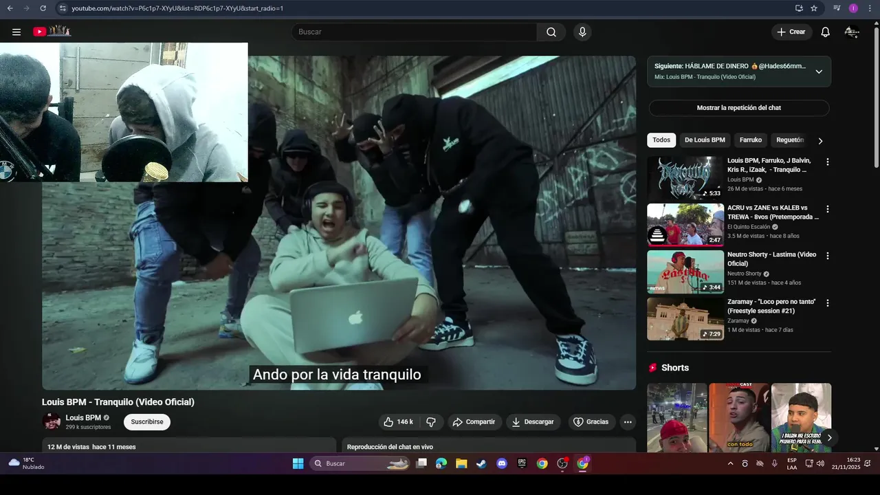Image resolution: width=880 pixels, height=495 pixels.
Task: Open the weather widget showing 18°C
Action: pyautogui.click(x=26, y=463)
